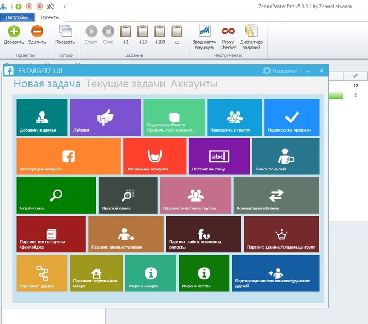Image resolution: width=368 pixels, height=324 pixels.
Task: Click the green progress bar in ZennoPoster list
Action: click(336, 96)
